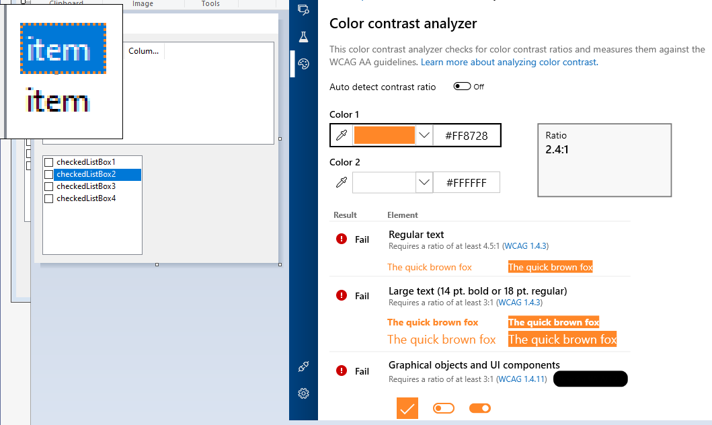The width and height of the screenshot is (712, 425).
Task: Click the sample toggle in on state
Action: [x=480, y=408]
